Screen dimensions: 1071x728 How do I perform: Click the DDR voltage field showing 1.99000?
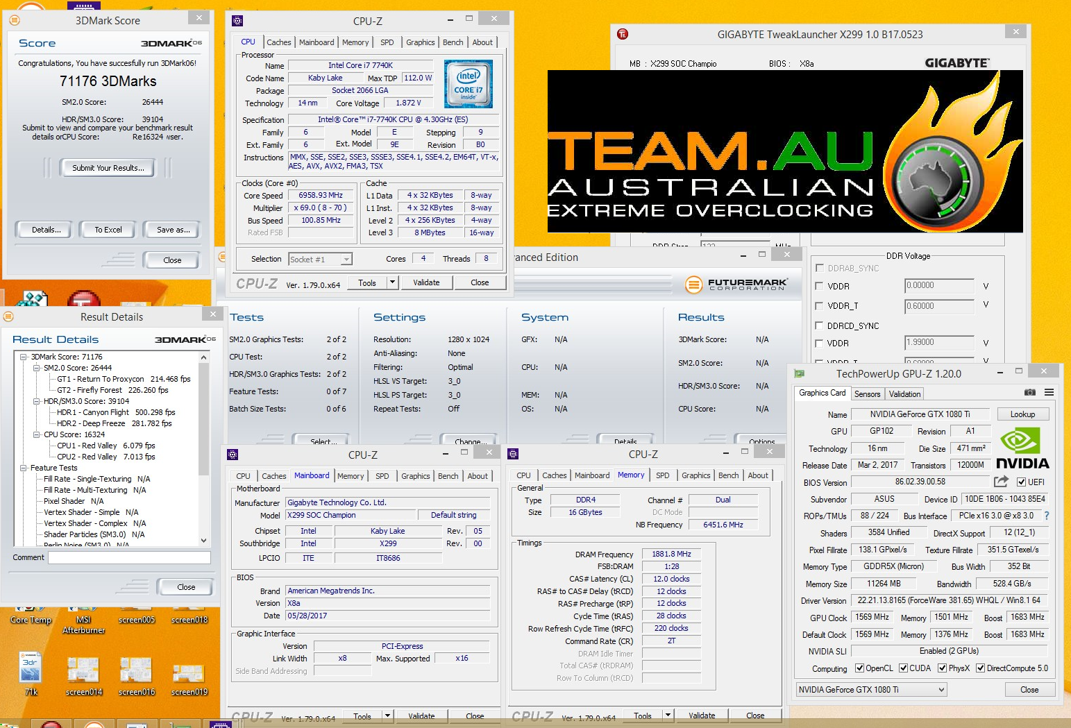click(939, 343)
